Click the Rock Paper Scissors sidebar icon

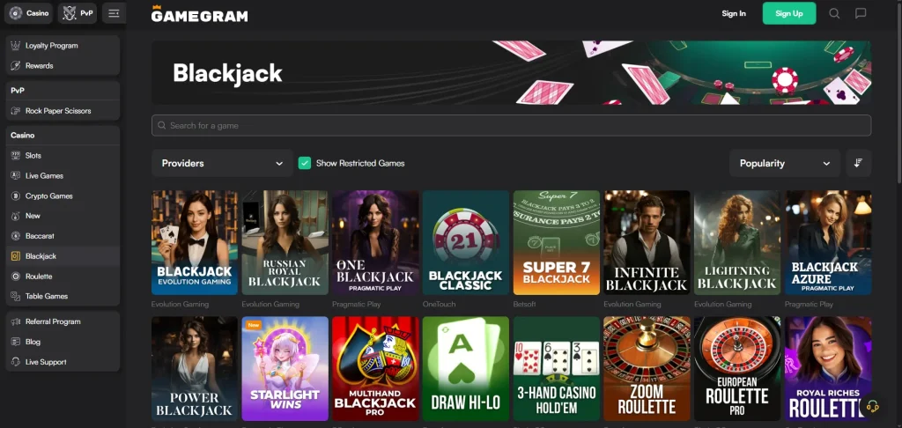point(16,110)
